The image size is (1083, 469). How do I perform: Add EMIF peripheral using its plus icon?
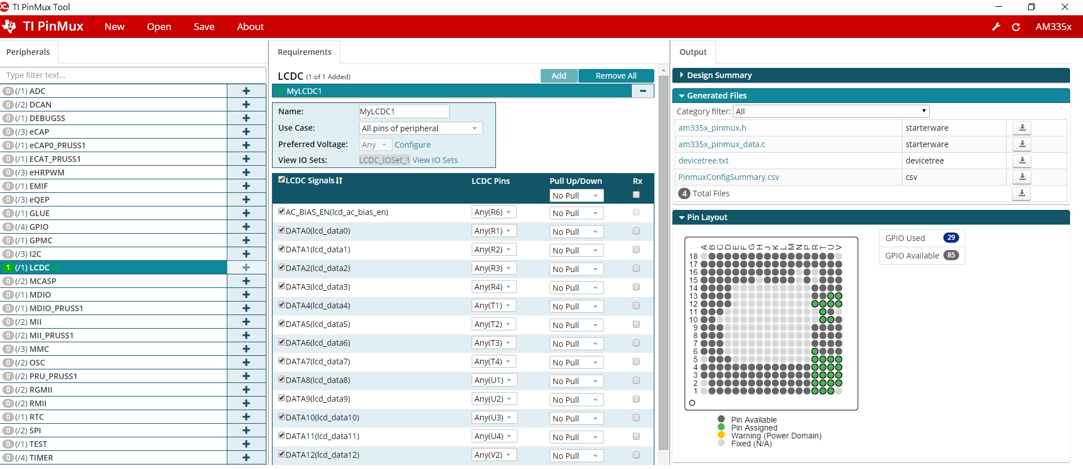(x=246, y=186)
